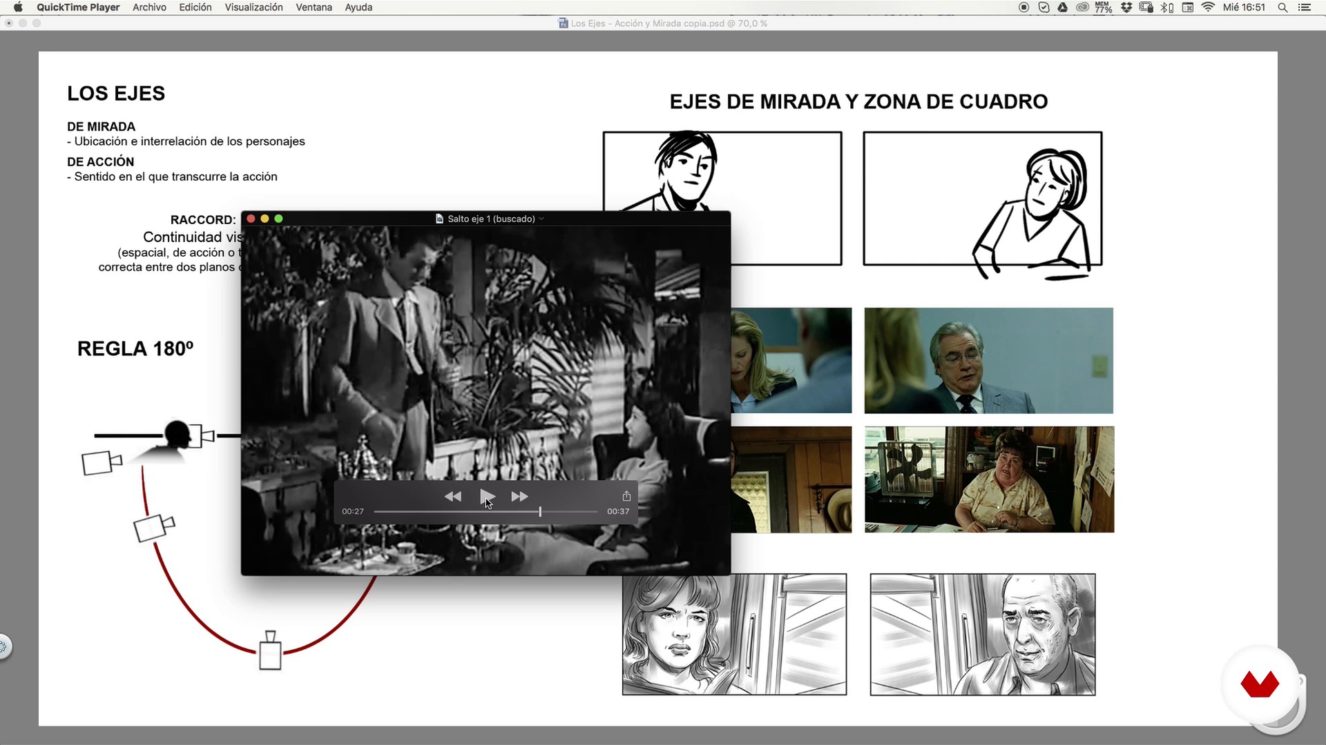Click EJES DE MIRADA Y ZONA DE CUADRO title
Viewport: 1326px width, 745px height.
pyautogui.click(x=858, y=101)
